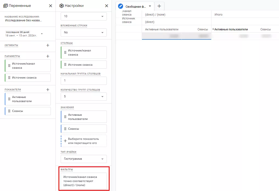279x191 pixels.
Task: Click the (direct) / (none) column header
Action: pos(155,15)
